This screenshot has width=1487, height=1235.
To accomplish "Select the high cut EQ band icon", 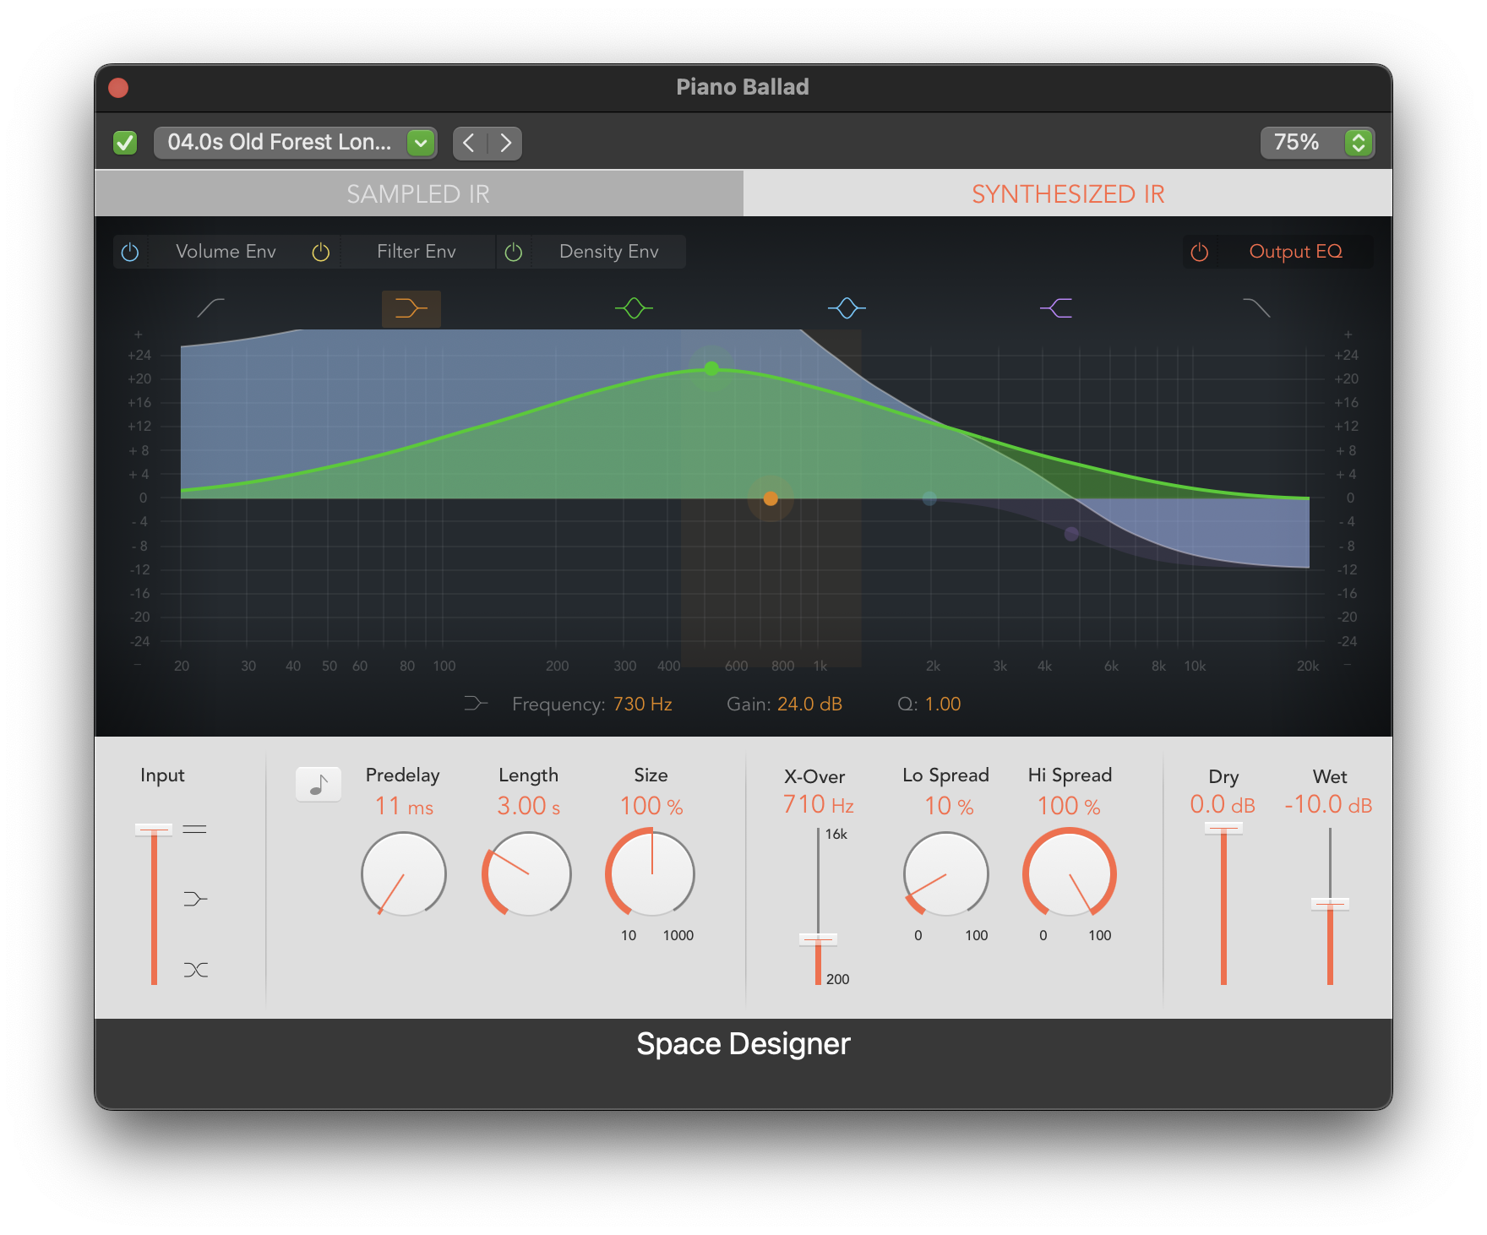I will 1256,308.
